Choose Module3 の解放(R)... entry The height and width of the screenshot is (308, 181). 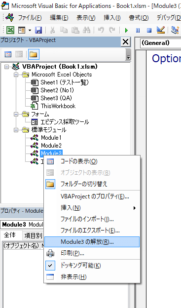point(92,242)
